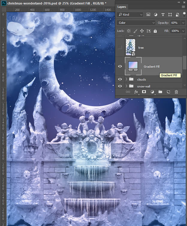This screenshot has height=226, width=187.
Task: Click the lock all icon
Action: click(x=155, y=31)
